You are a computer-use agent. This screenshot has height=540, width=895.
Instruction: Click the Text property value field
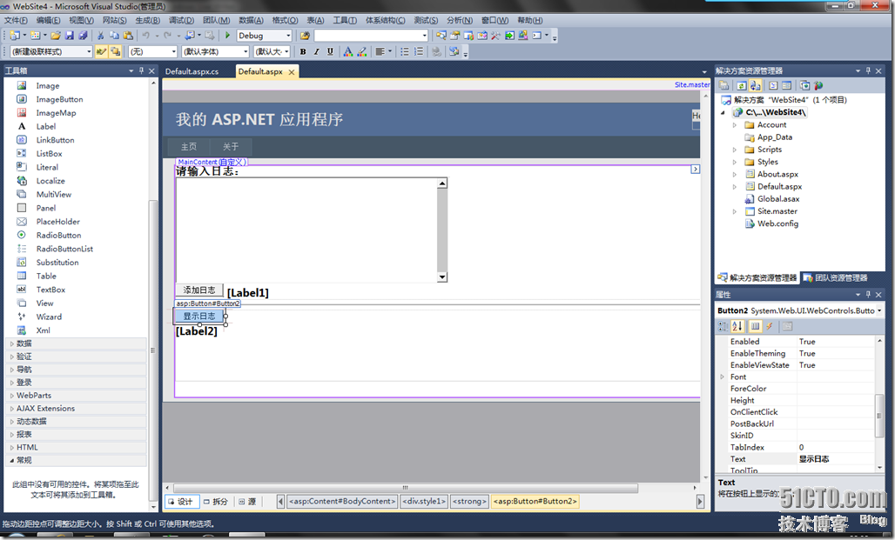pyautogui.click(x=835, y=459)
